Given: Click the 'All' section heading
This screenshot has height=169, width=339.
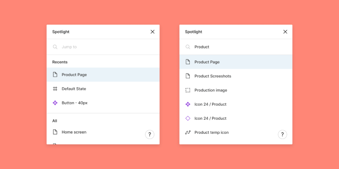Looking at the screenshot, I should [55, 121].
